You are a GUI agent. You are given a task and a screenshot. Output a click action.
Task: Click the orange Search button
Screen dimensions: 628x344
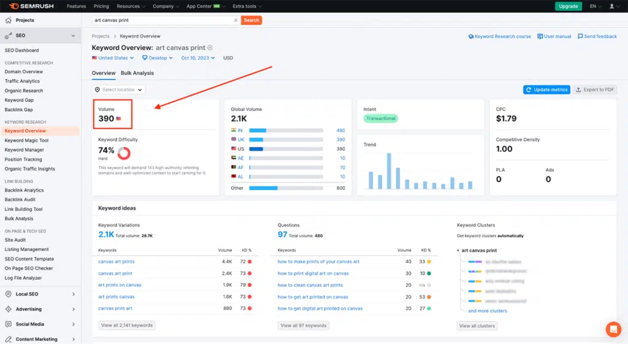[251, 20]
